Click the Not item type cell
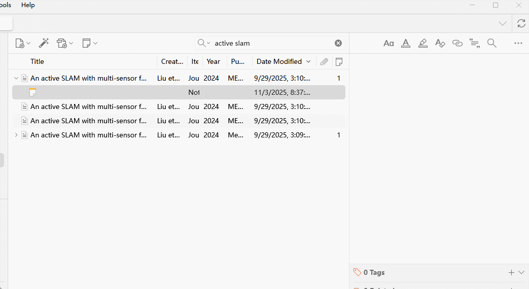This screenshot has height=289, width=529. pyautogui.click(x=194, y=92)
